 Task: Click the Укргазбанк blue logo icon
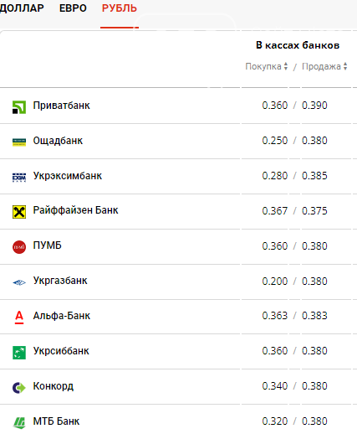[19, 282]
